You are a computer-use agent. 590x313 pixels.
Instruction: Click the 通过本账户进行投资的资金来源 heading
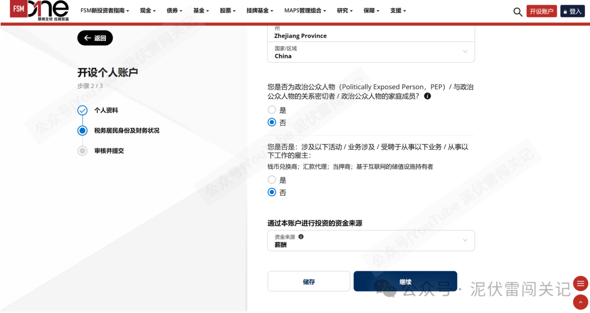tap(315, 223)
